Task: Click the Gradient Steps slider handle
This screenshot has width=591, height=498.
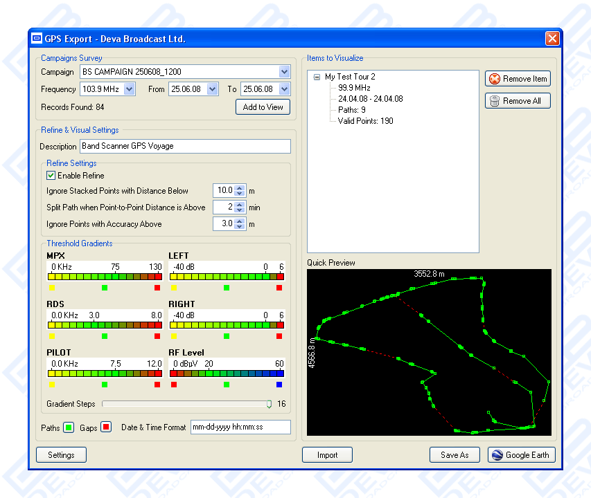Action: coord(270,404)
